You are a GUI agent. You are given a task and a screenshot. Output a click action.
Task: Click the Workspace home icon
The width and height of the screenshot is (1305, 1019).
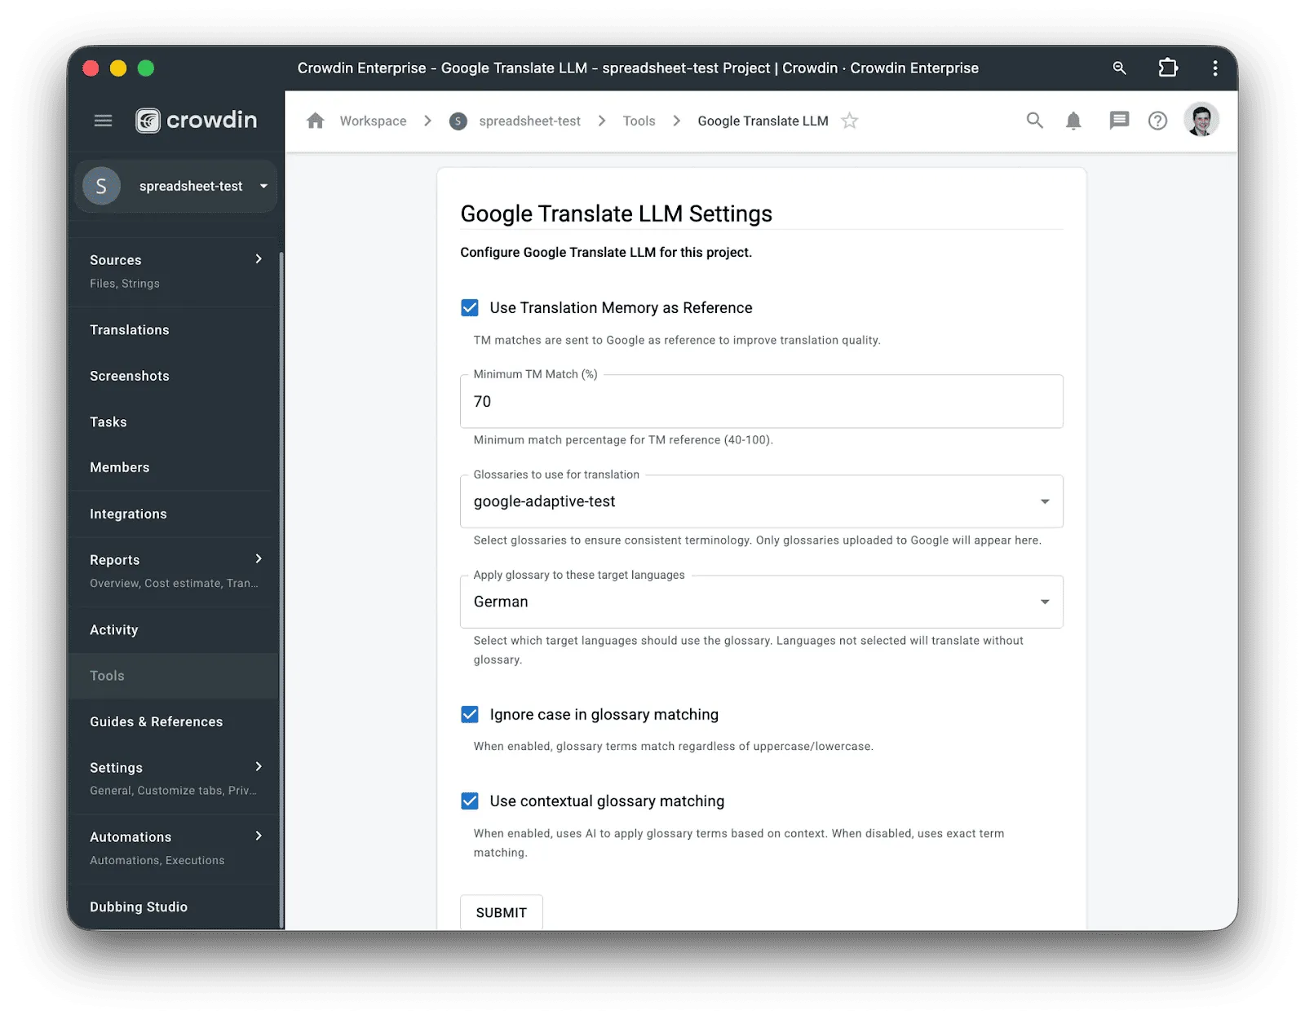tap(316, 121)
